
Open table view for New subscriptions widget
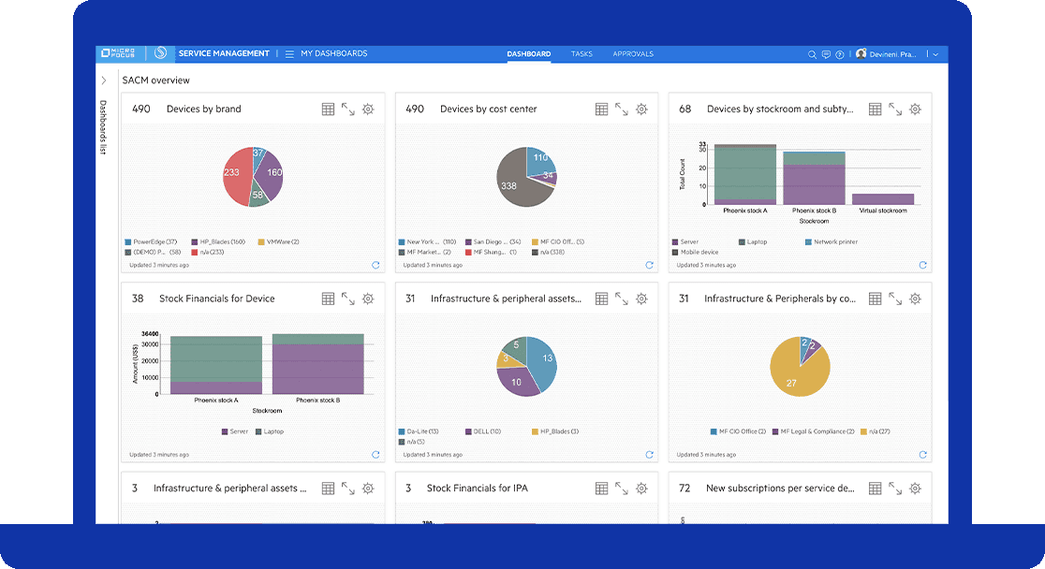tap(876, 489)
